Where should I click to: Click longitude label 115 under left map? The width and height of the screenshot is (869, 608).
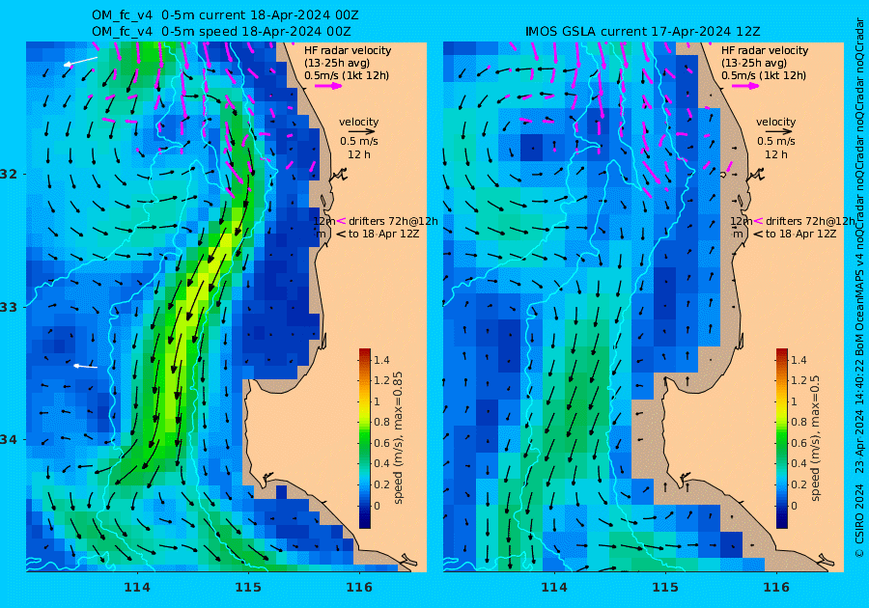(x=248, y=588)
